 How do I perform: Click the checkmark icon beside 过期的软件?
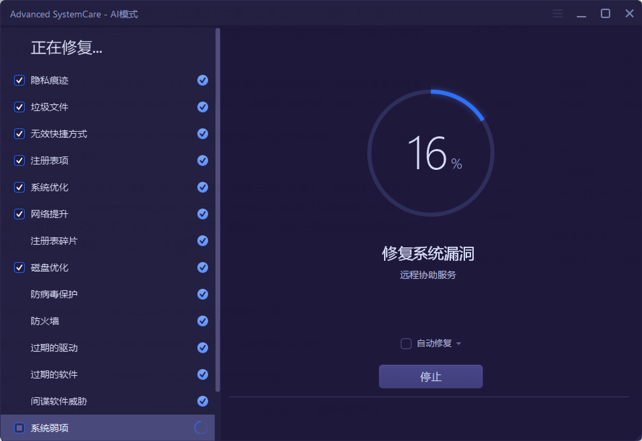tap(202, 374)
